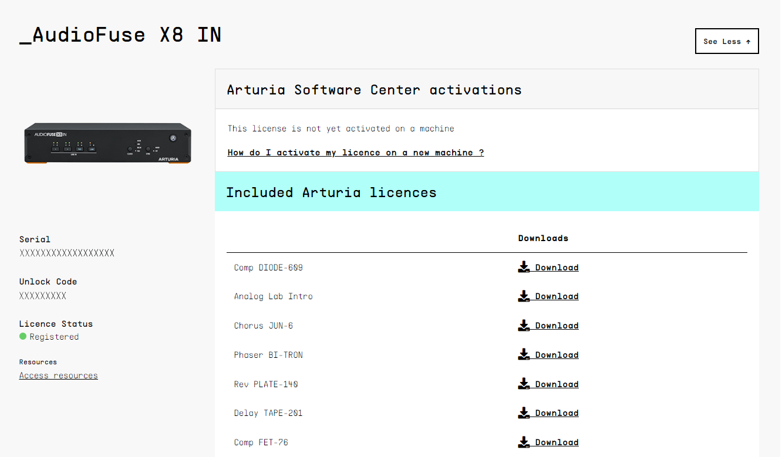Screen dimensions: 782x457
Task: Click the _AudioFuse X8 IN page title
Action: pos(120,35)
